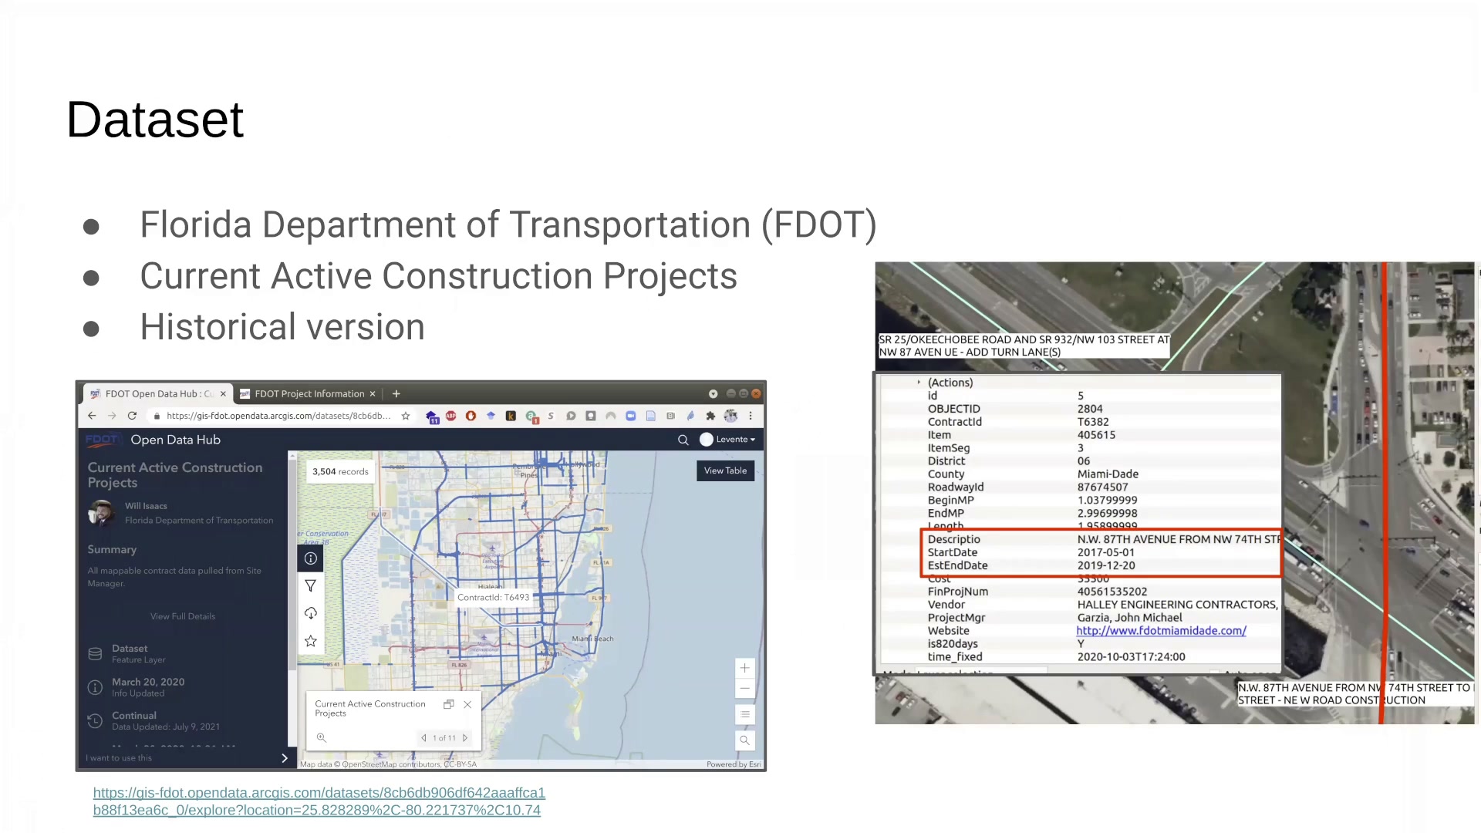Switch to the FDOT Open Data Hub tab

(158, 393)
